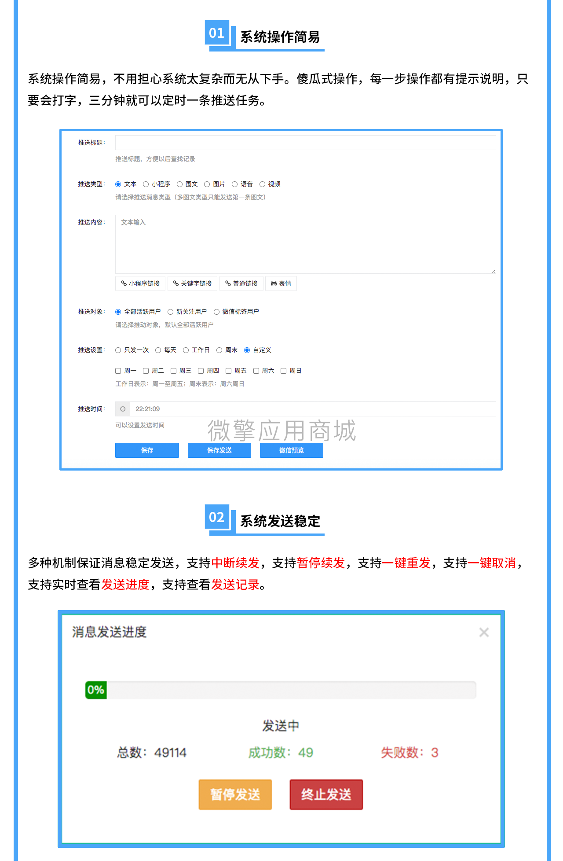Click the 系统发送稳定 section heading
The height and width of the screenshot is (861, 563).
click(x=280, y=521)
